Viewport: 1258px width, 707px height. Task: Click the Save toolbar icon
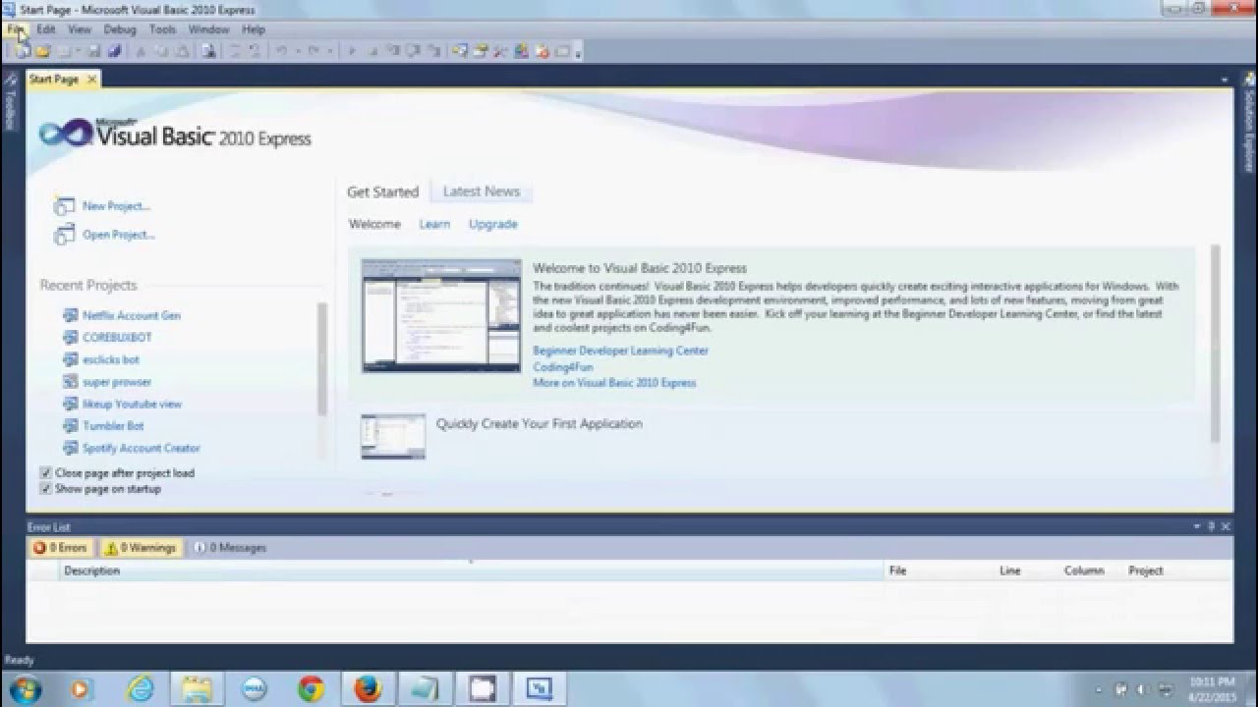(x=94, y=50)
